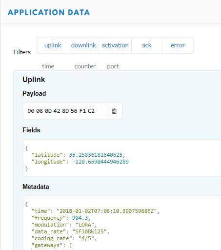
Task: Enable the ack filter
Action: click(x=147, y=45)
